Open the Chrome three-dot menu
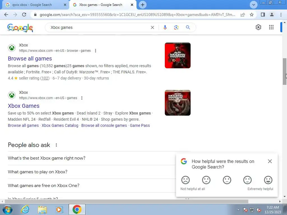The image size is (287, 215). [x=281, y=15]
